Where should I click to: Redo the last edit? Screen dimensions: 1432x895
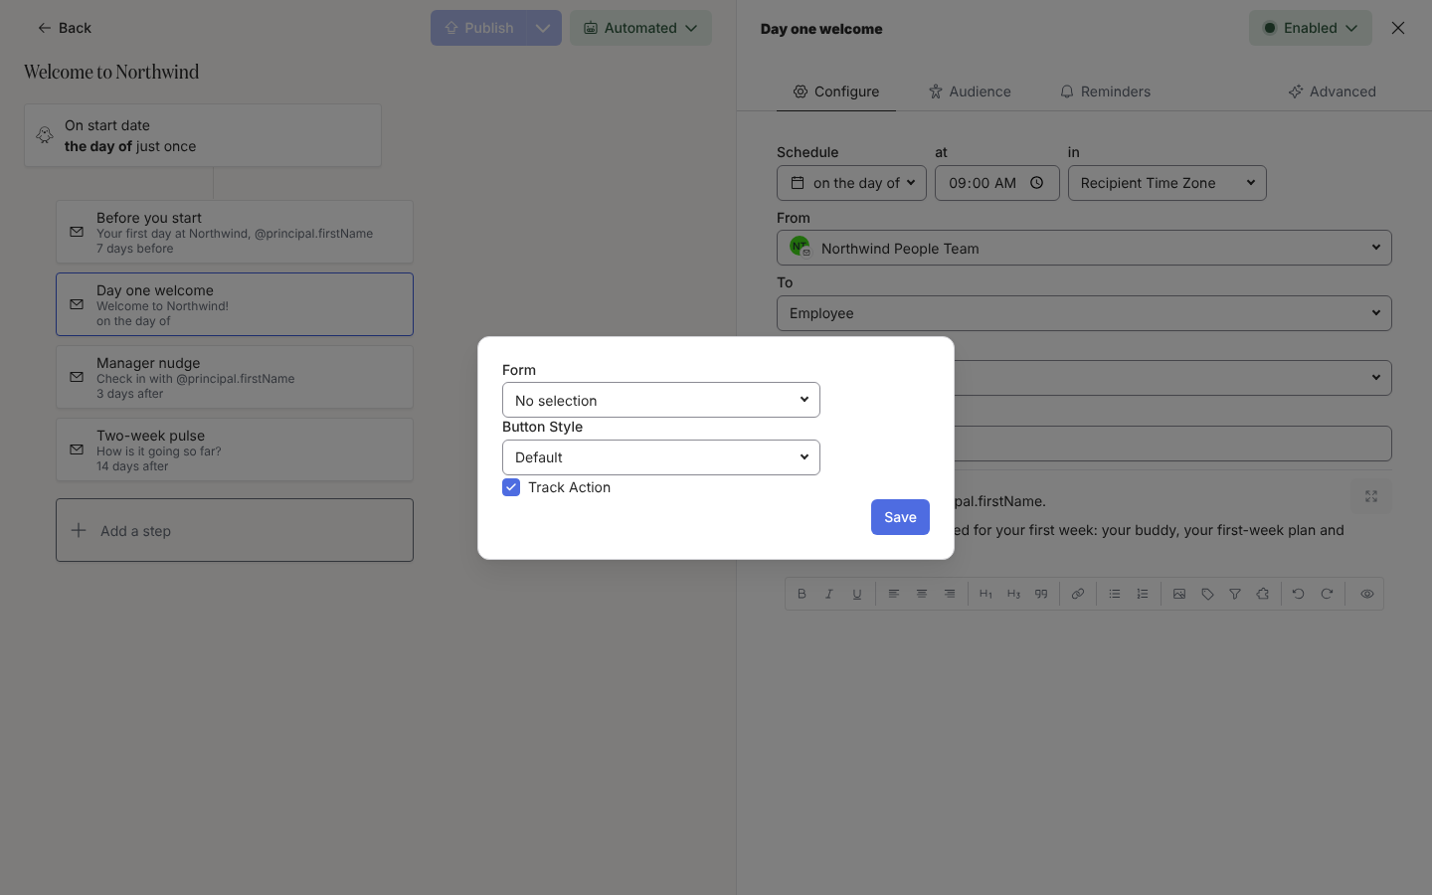1327,594
